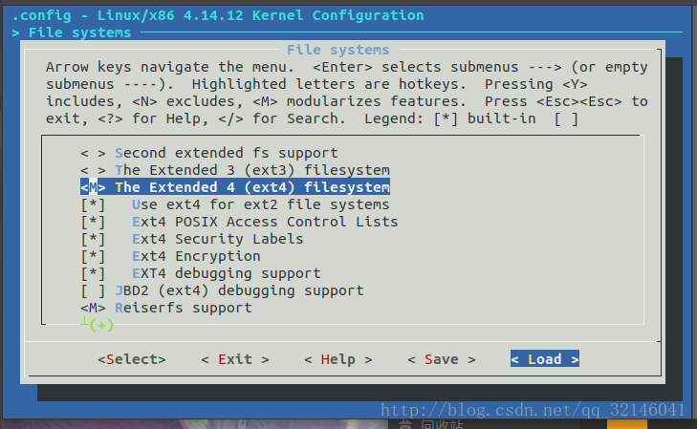Select 'Ext4 POSIX Access Control Lists' label

tap(265, 222)
